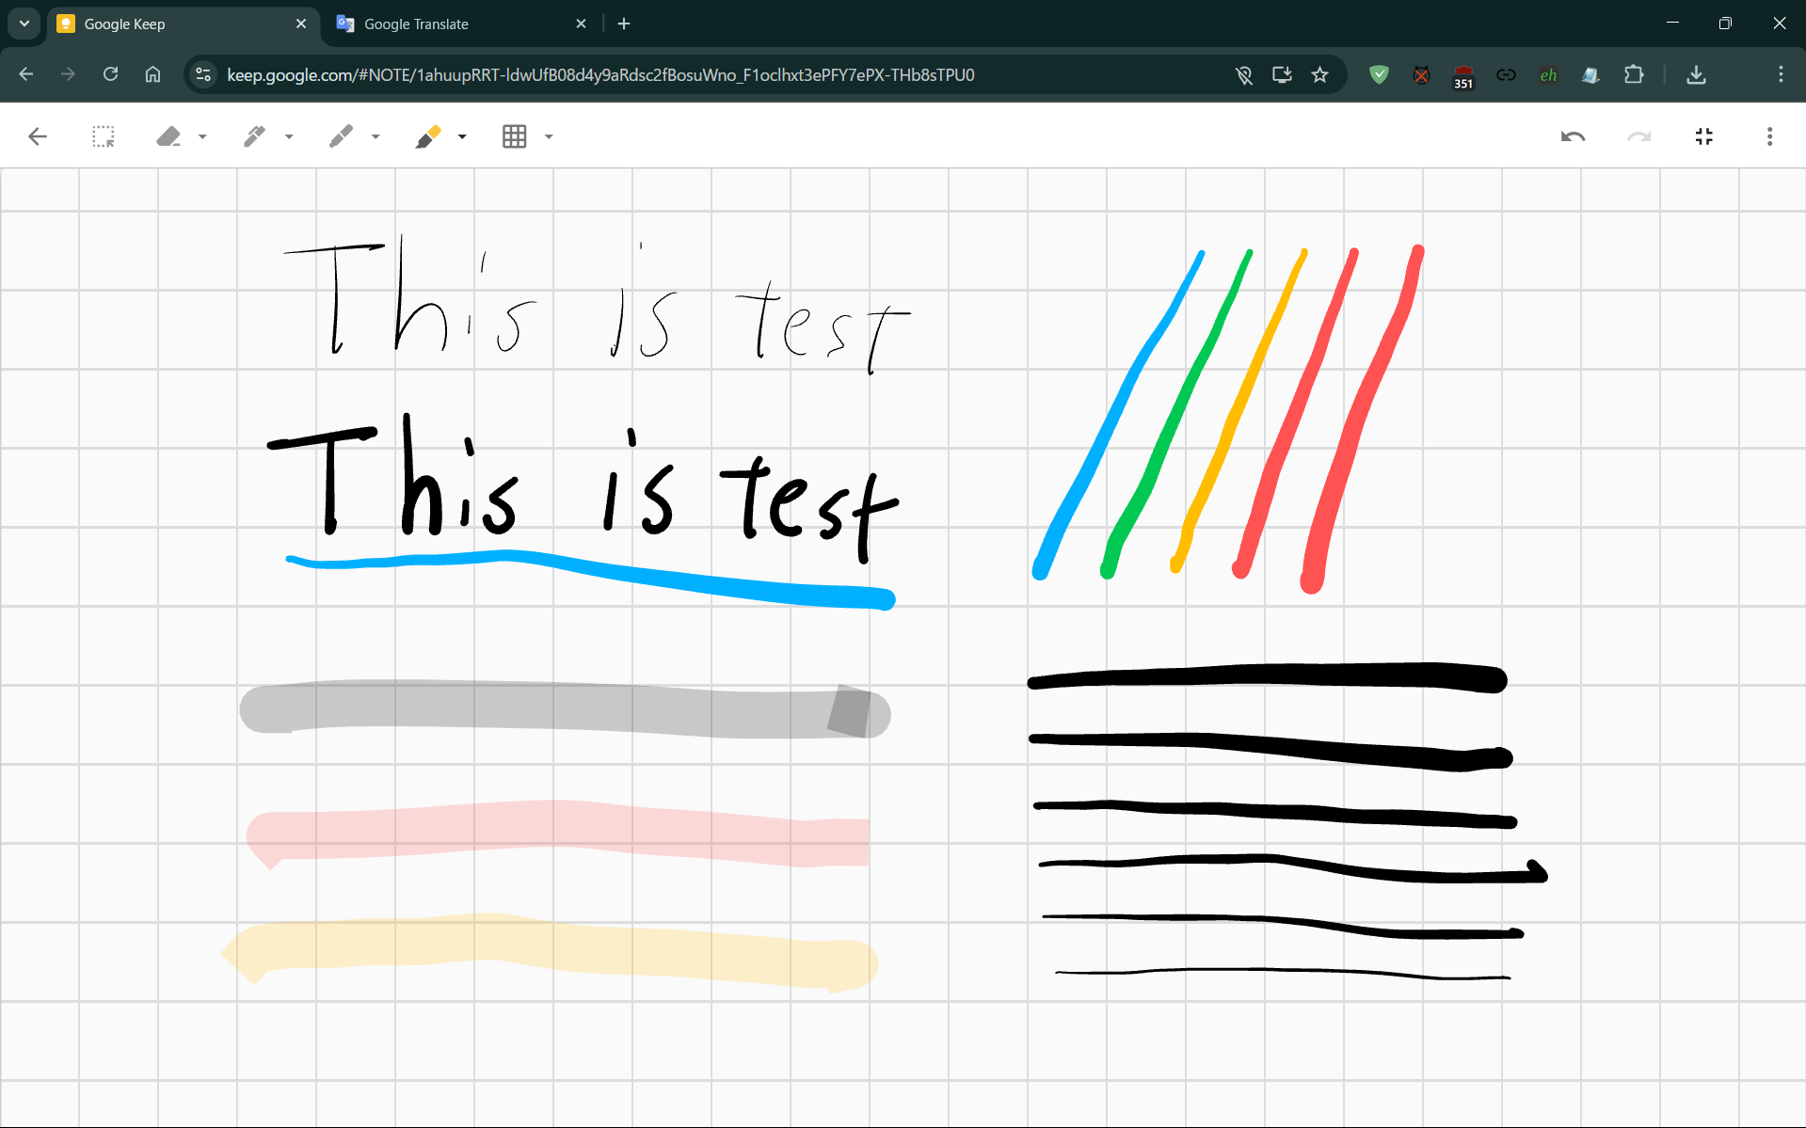Open the green shield extension
Image resolution: width=1806 pixels, height=1128 pixels.
(x=1379, y=74)
